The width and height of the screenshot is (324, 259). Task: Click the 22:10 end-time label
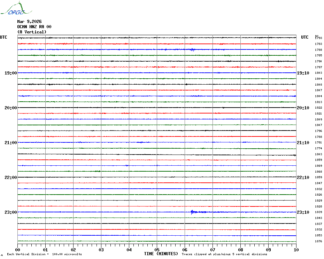[303, 178]
